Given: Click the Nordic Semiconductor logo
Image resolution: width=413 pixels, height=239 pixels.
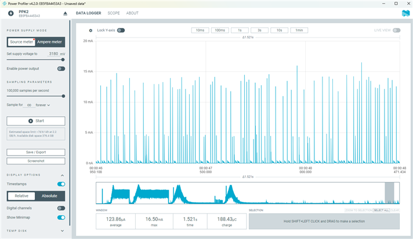Looking at the screenshot, I should (x=405, y=13).
